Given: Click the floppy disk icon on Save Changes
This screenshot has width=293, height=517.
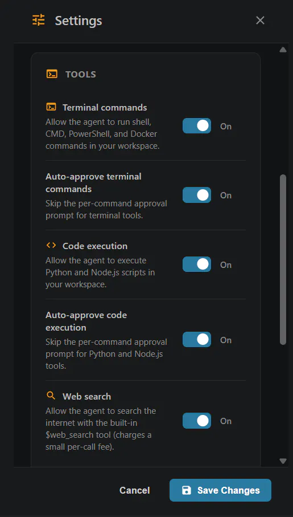Looking at the screenshot, I should click(x=187, y=490).
